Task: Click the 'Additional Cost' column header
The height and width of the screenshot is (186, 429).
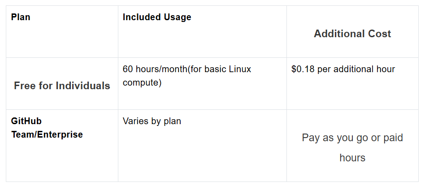Action: click(352, 34)
